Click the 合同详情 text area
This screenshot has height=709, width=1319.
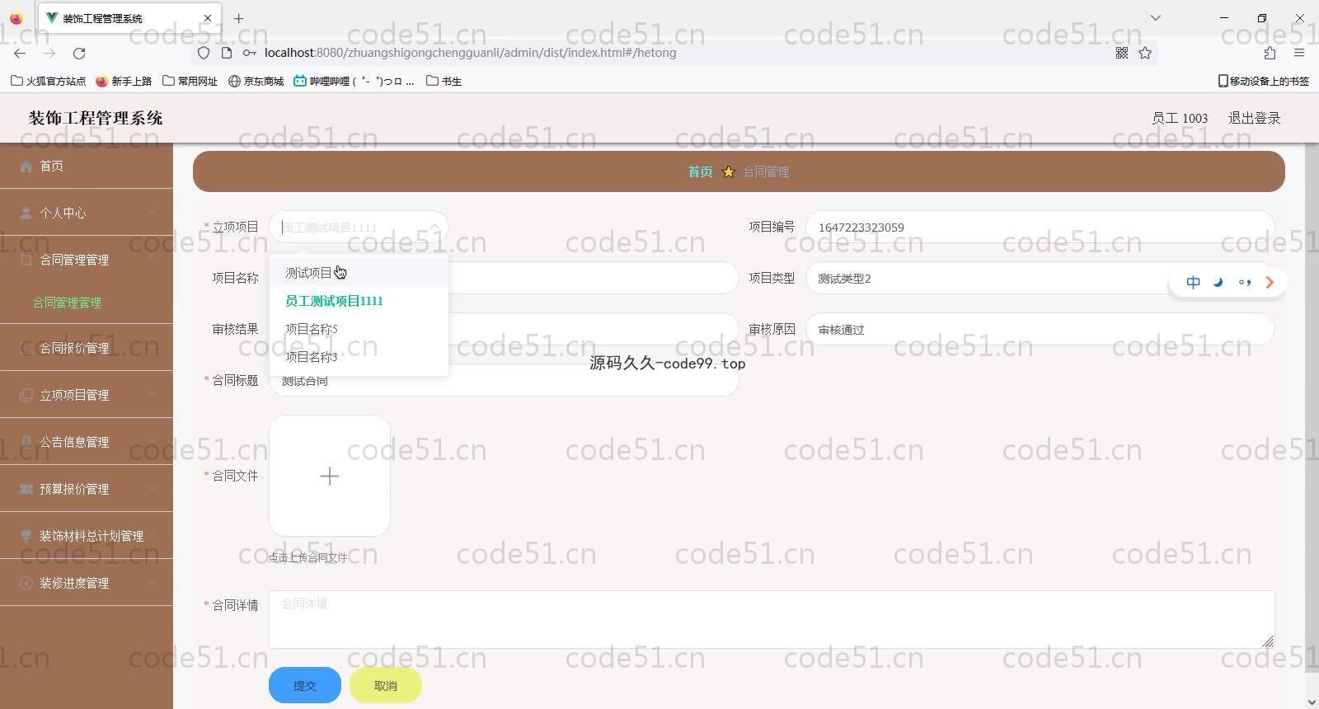tap(772, 619)
